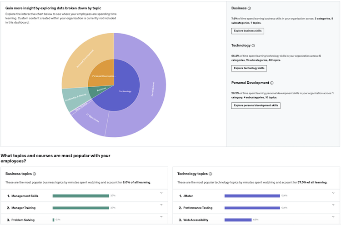Screen dimensions: 341x225
Task: Expand the Web Accessibility topic row
Action: tap(333, 217)
